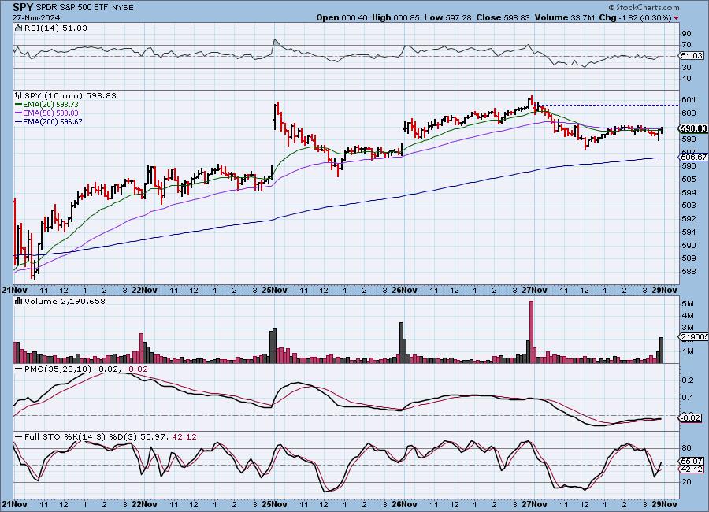Image resolution: width=709 pixels, height=512 pixels.
Task: Click the 42.12 stochastic axis tag
Action: coord(692,469)
